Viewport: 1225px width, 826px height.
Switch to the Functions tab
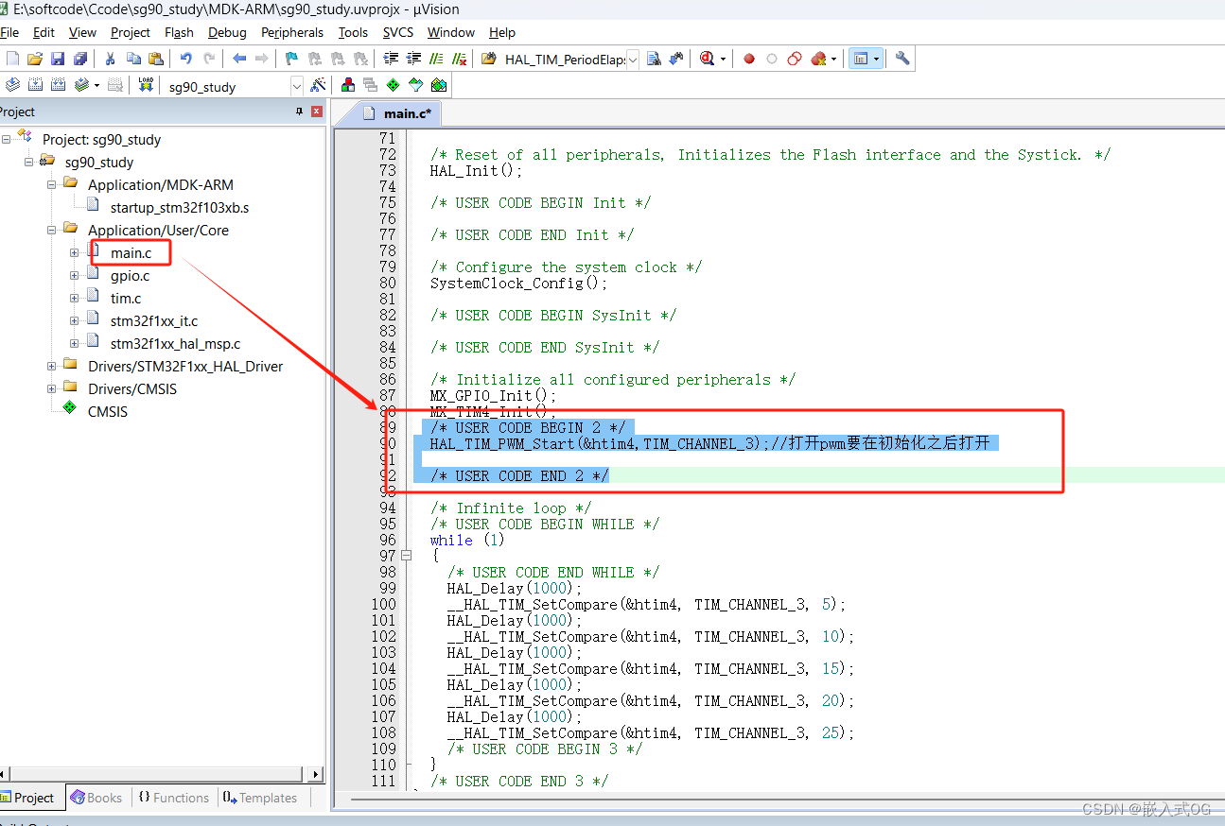click(173, 798)
